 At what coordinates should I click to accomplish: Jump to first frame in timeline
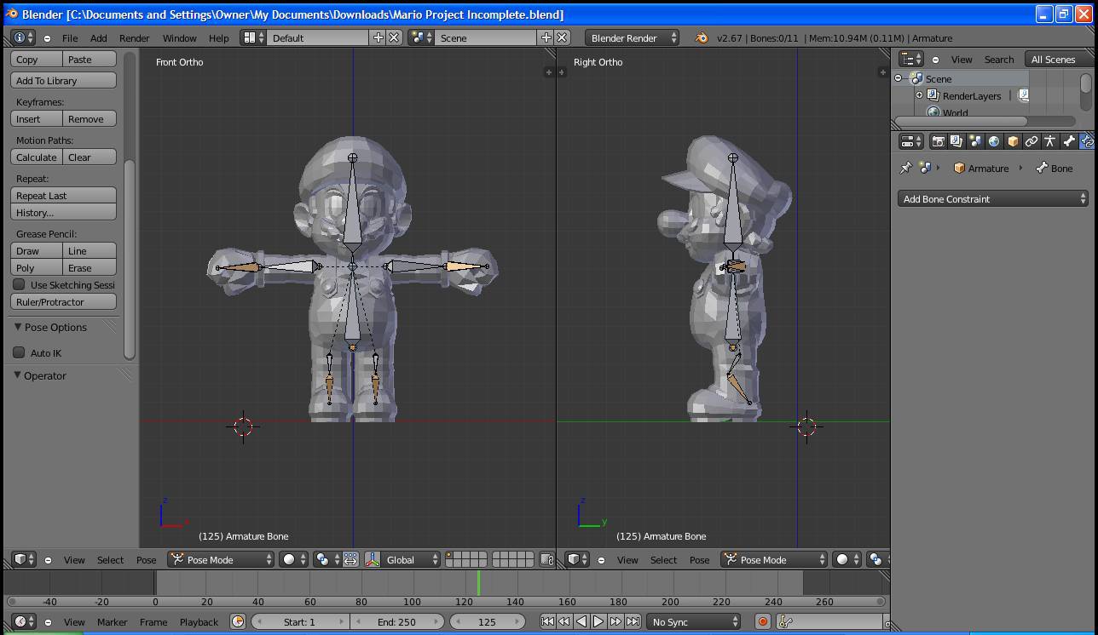[x=547, y=621]
